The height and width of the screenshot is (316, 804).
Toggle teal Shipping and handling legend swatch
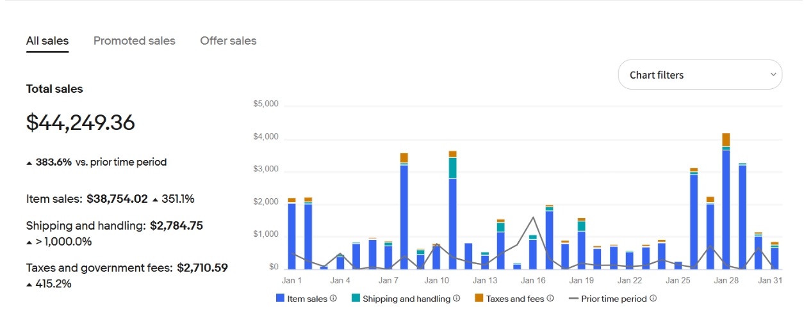[356, 298]
